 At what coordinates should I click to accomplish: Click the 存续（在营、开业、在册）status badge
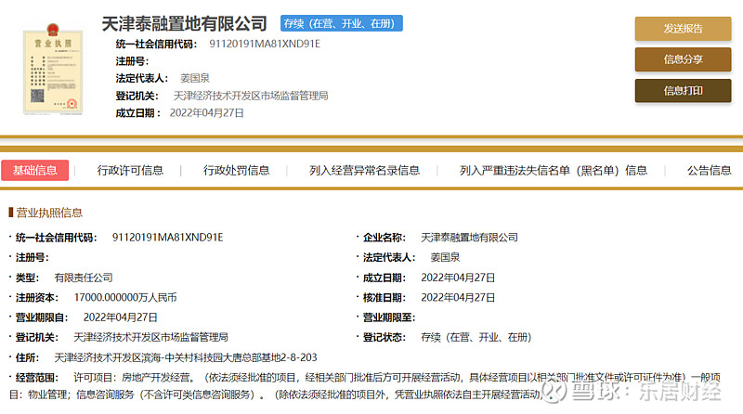(x=341, y=23)
